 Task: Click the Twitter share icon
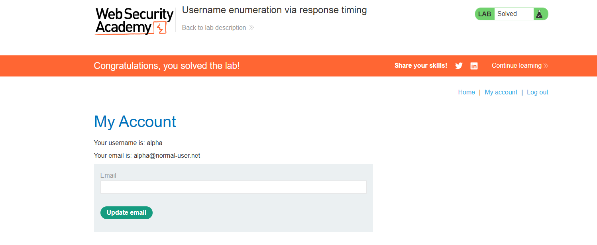tap(459, 66)
